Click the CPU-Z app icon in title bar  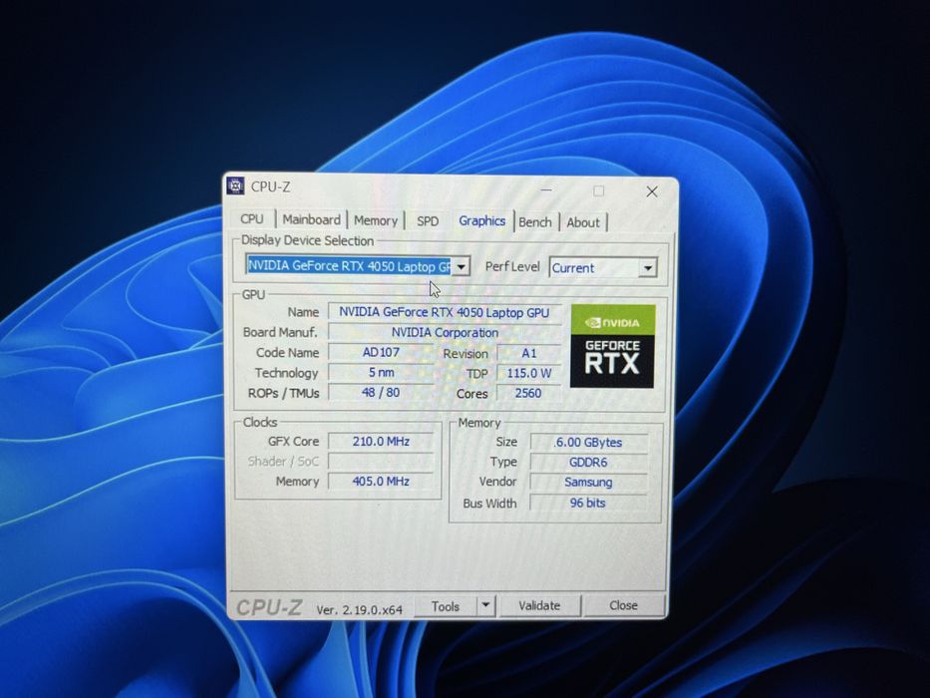[235, 185]
